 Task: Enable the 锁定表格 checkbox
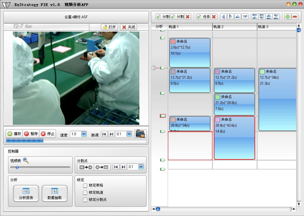click(85, 185)
